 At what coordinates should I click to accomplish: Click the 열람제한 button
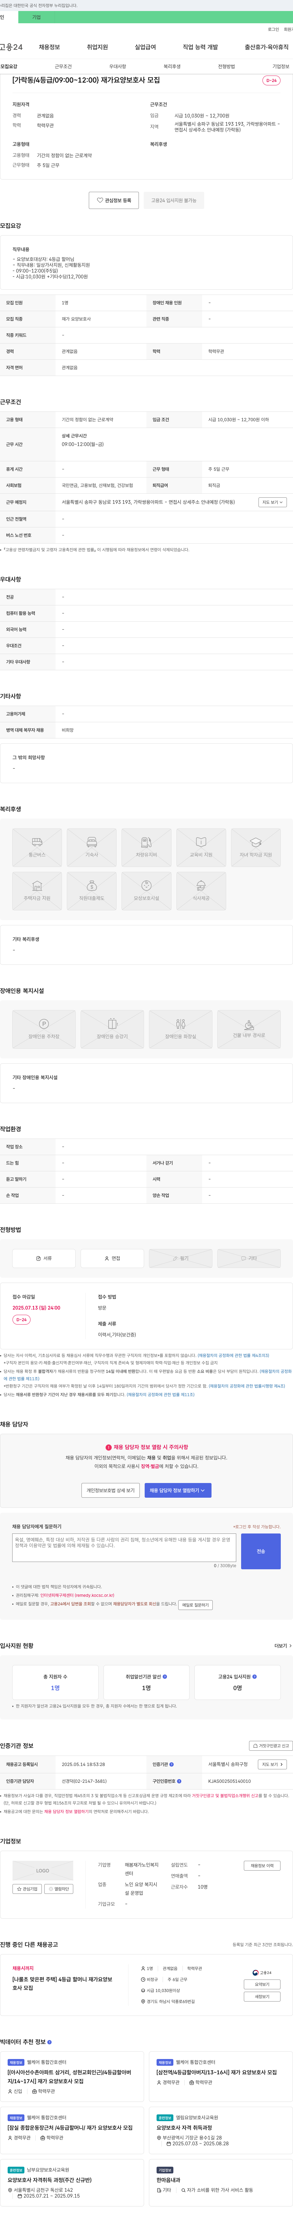(59, 1889)
